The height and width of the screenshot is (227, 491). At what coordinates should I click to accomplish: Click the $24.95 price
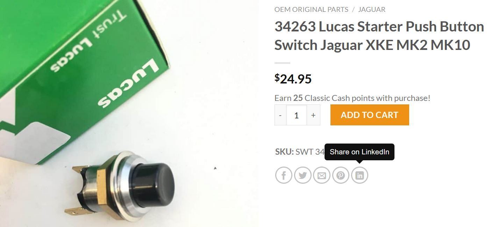pos(293,79)
